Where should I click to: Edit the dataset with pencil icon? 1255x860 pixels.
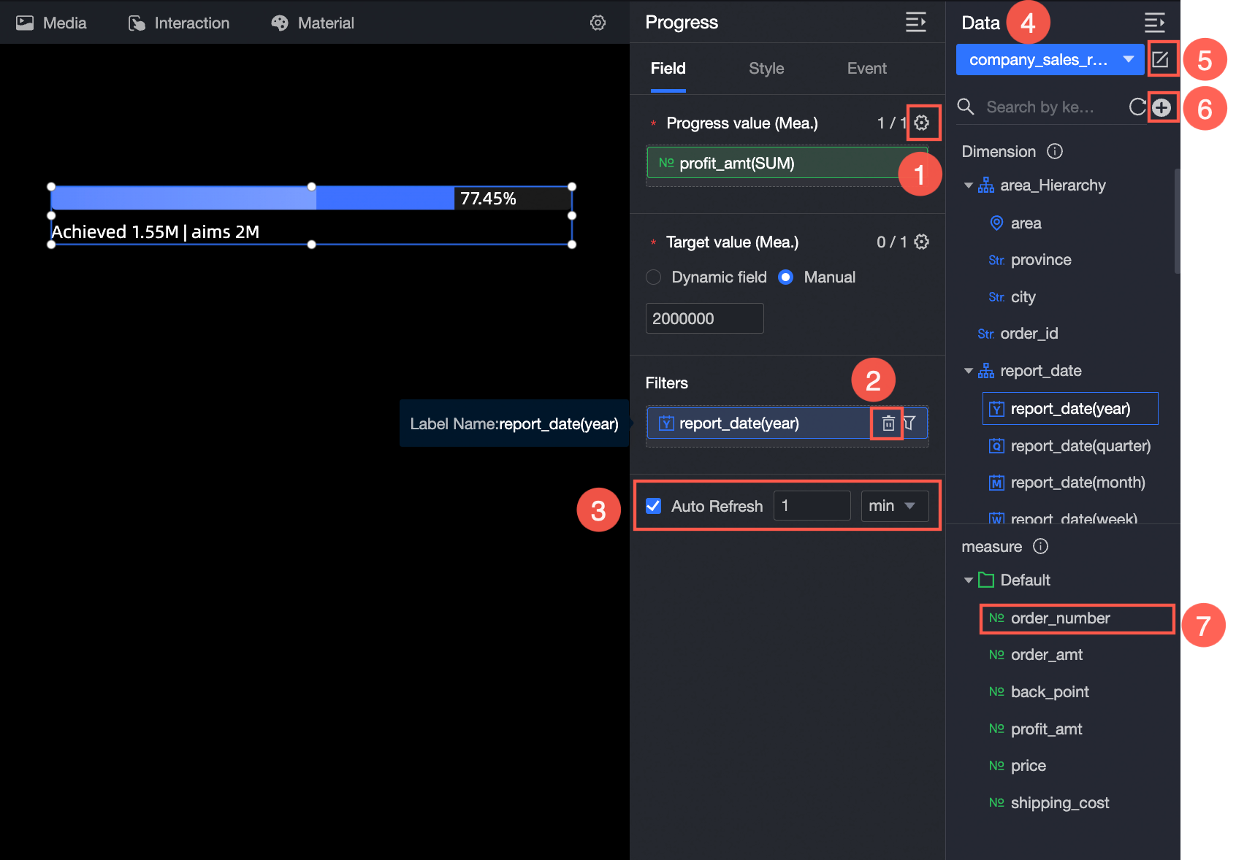(x=1161, y=59)
